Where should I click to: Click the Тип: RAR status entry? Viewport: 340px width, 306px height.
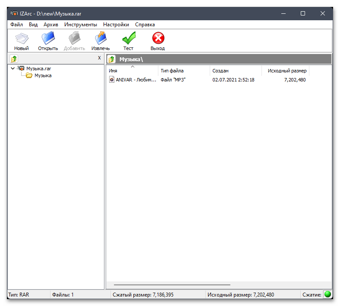pyautogui.click(x=19, y=294)
